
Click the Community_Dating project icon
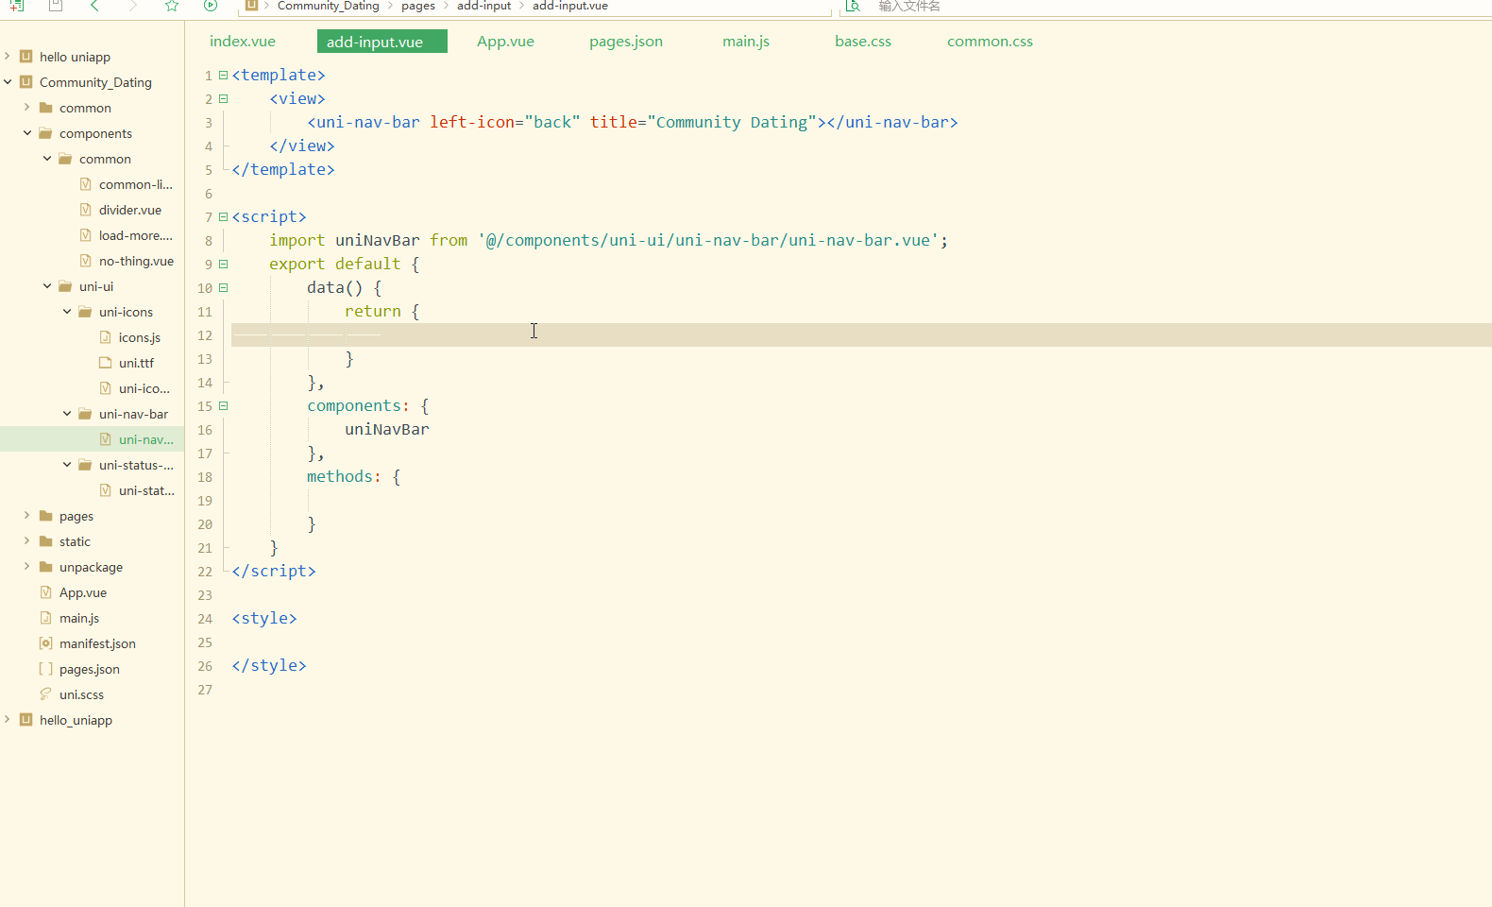26,81
